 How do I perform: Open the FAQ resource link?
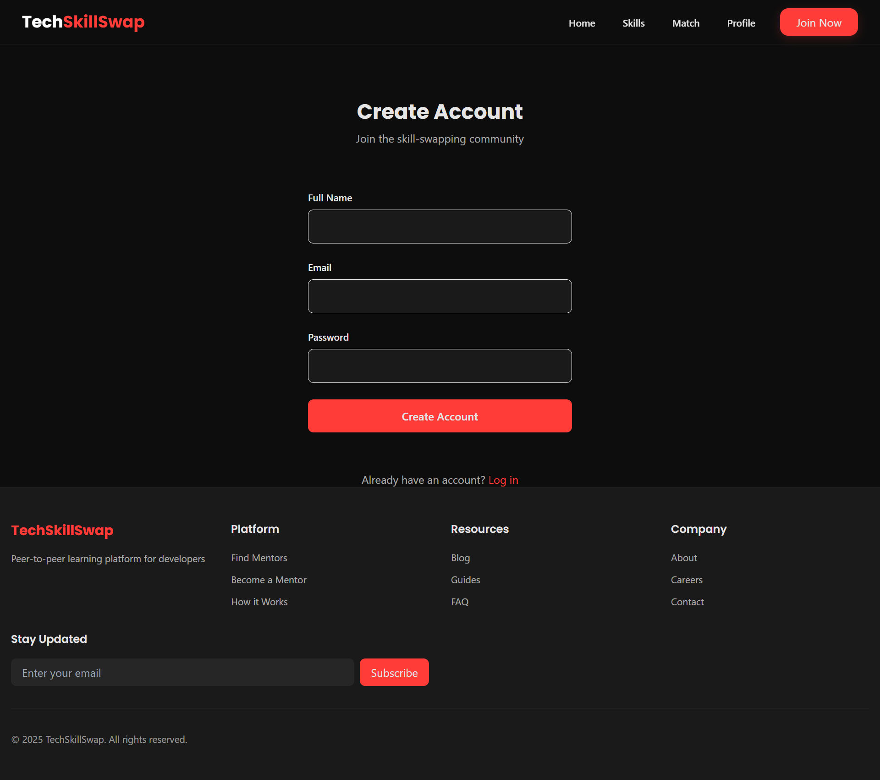point(460,602)
